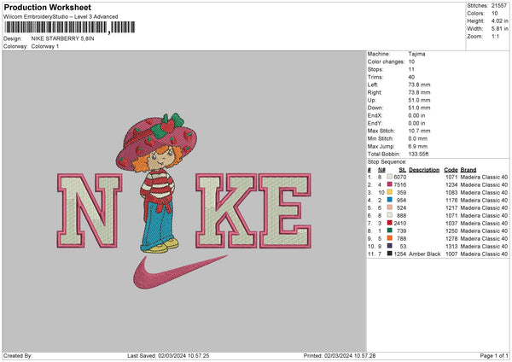This screenshot has height=362, width=512.
Task: Click the yellow swatch beside stitch count 359
Action: click(x=390, y=192)
